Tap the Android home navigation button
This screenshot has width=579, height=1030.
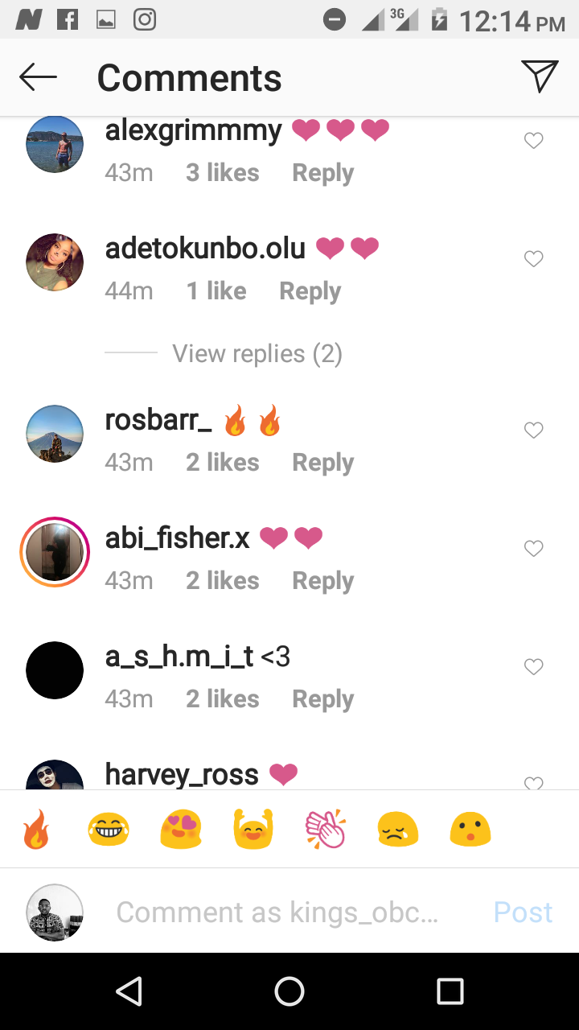pyautogui.click(x=289, y=991)
